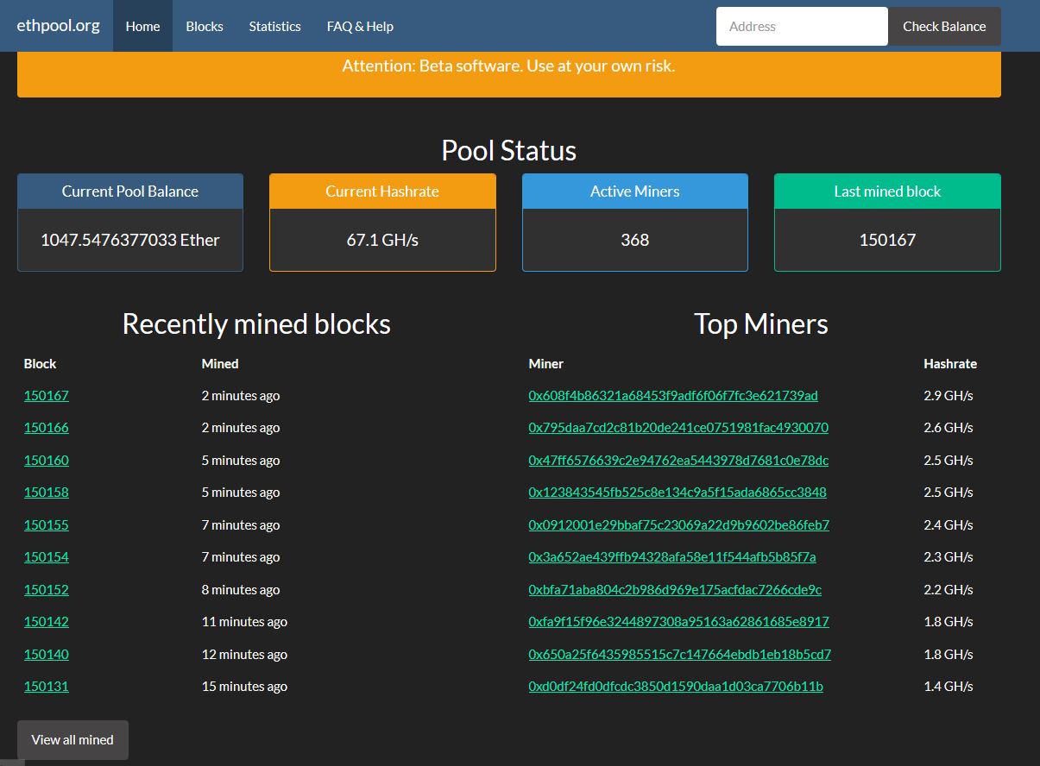Click the Pool Status heading
This screenshot has width=1040, height=766.
[x=509, y=150]
